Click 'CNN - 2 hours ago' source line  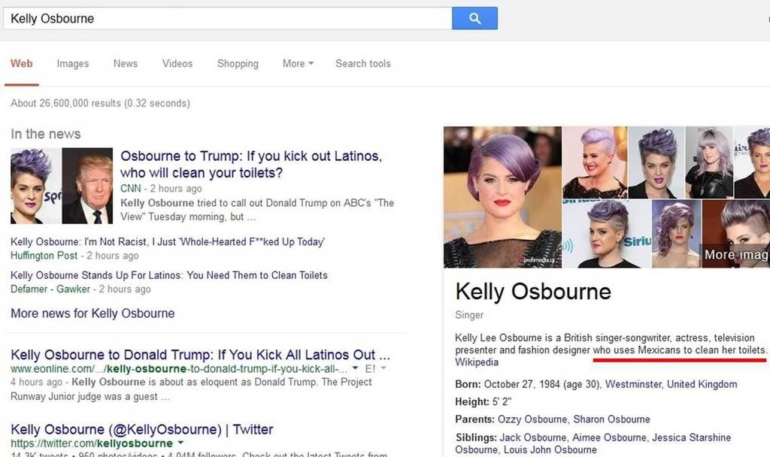[161, 189]
